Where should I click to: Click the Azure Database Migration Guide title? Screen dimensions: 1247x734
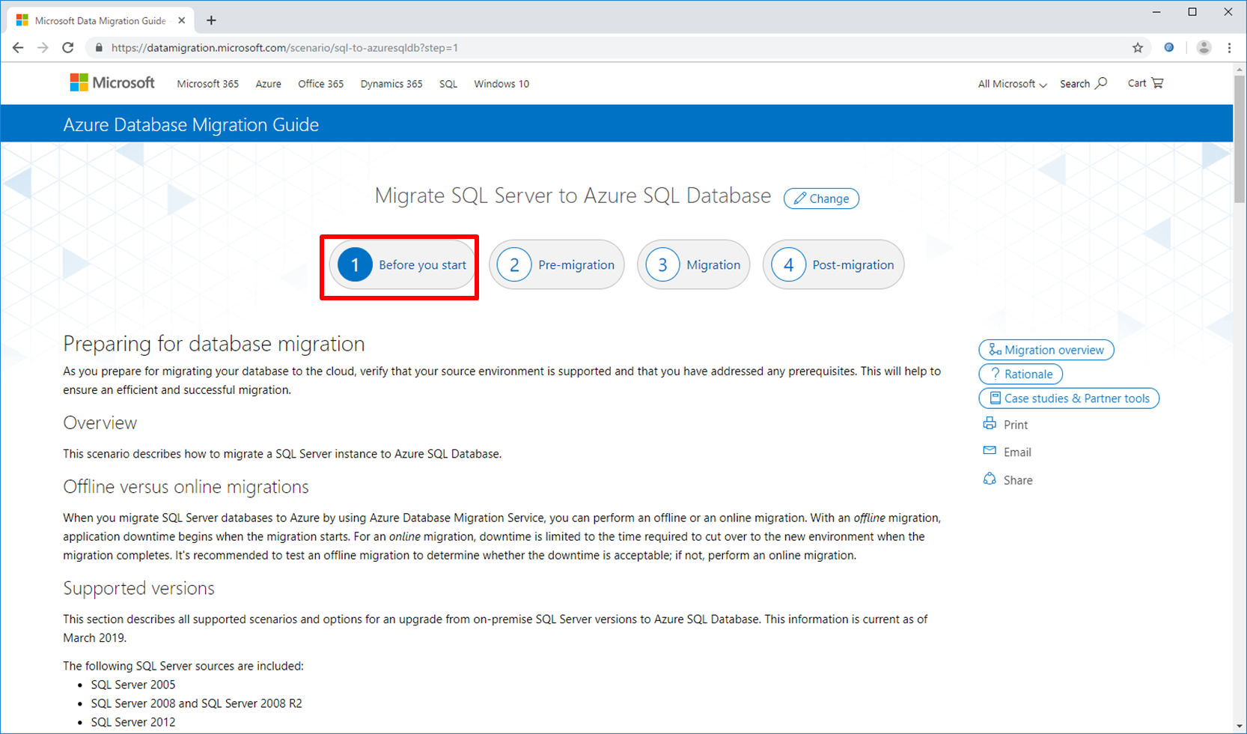[x=191, y=124]
